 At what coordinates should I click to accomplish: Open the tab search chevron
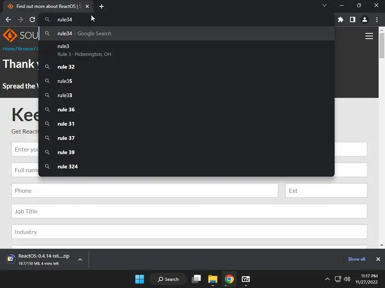pyautogui.click(x=324, y=5)
